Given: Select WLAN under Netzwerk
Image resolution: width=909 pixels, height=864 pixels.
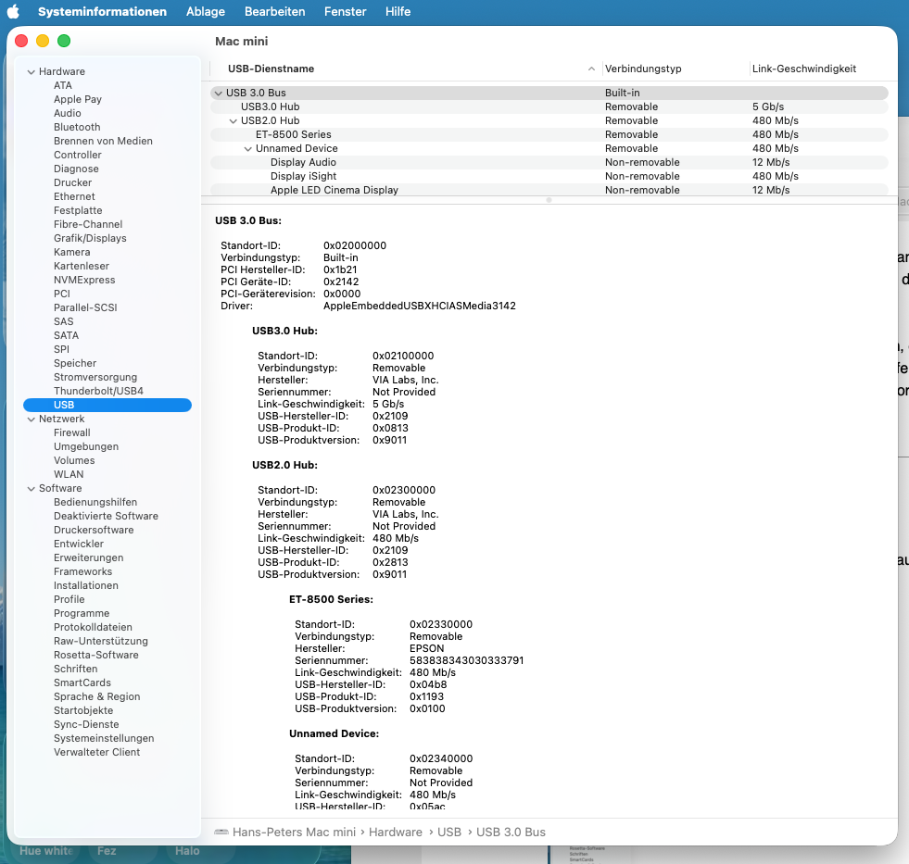Looking at the screenshot, I should pos(69,474).
